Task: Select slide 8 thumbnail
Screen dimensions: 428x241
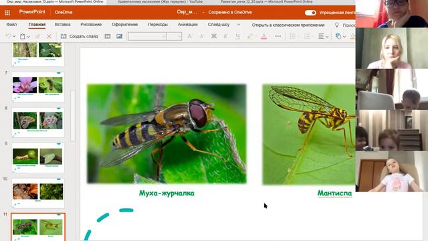Action: (37, 123)
